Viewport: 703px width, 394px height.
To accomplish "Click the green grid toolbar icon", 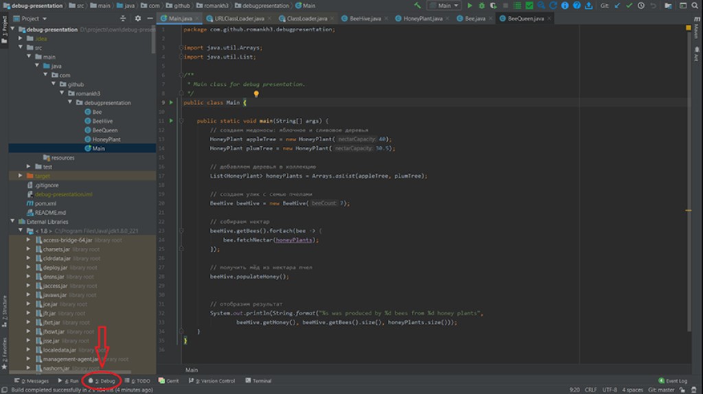I will click(517, 5).
